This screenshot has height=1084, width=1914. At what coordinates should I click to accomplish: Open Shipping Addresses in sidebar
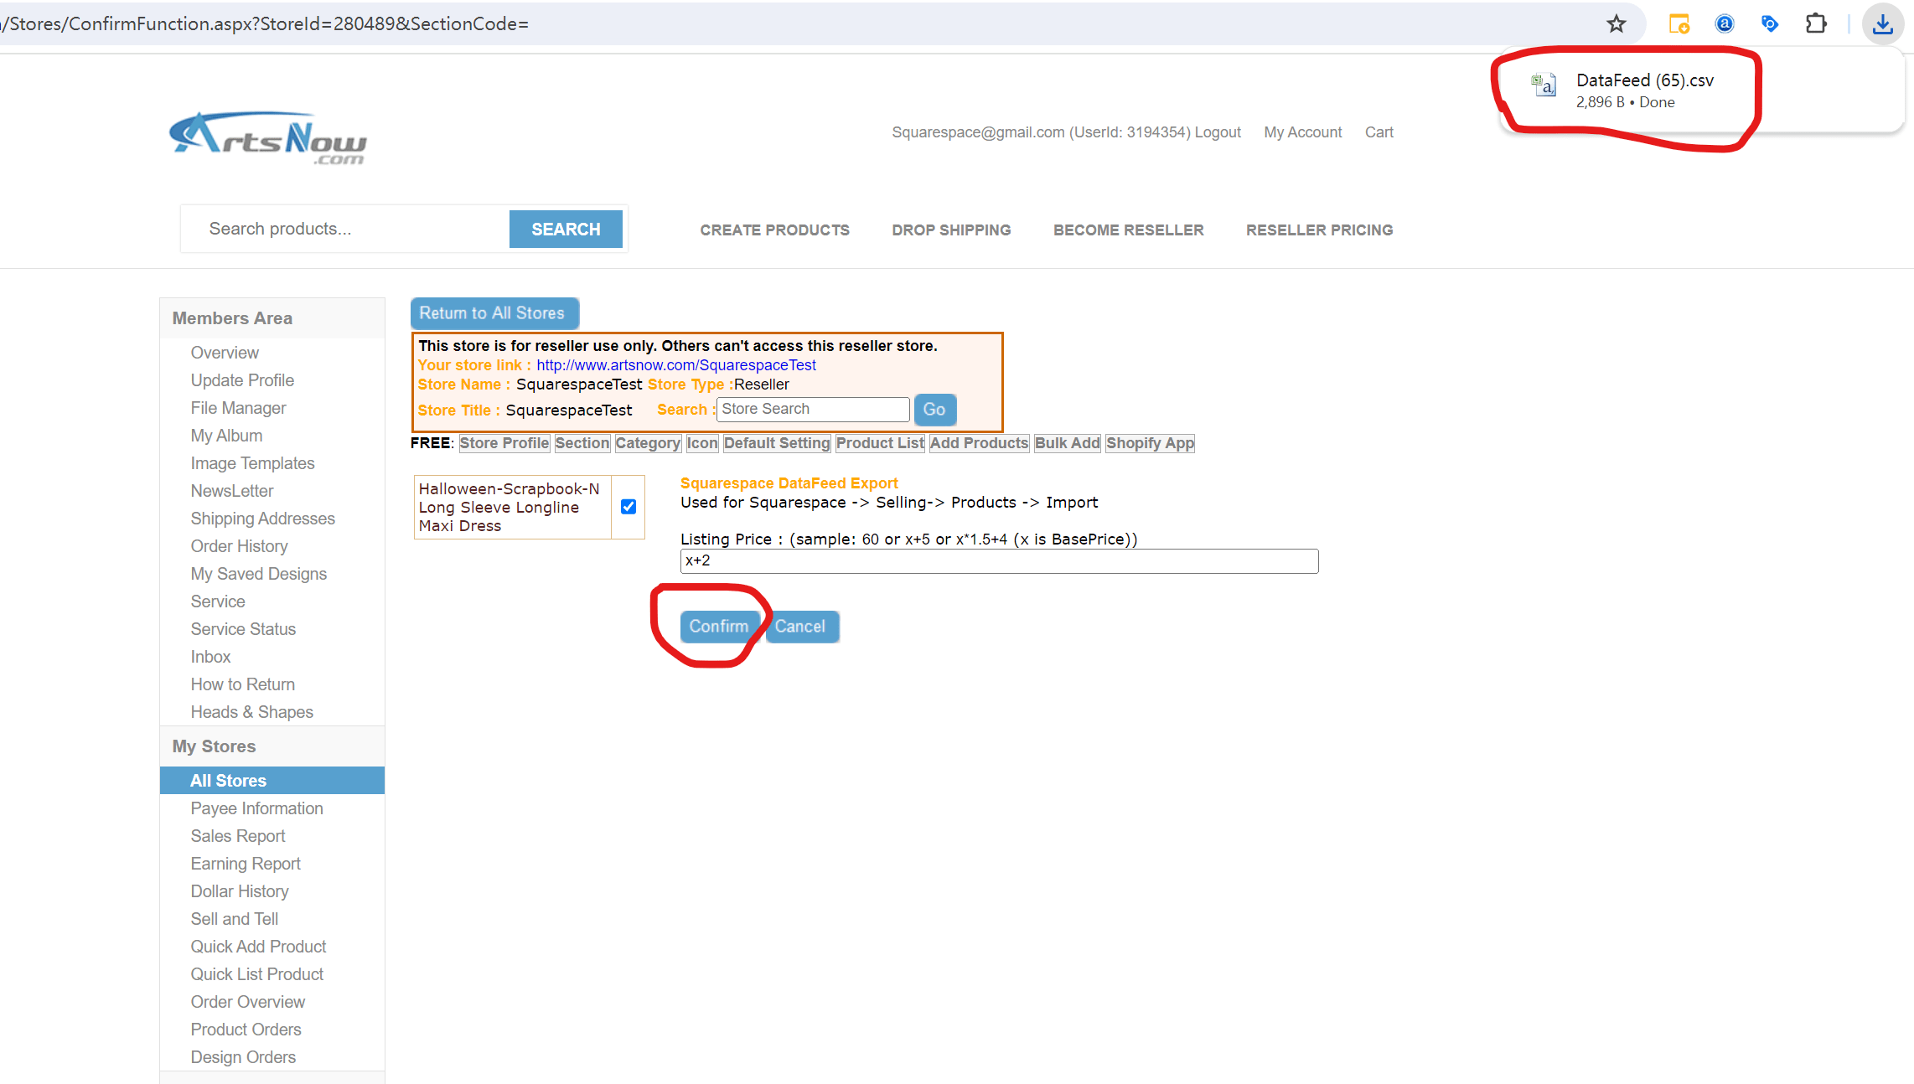(x=262, y=519)
